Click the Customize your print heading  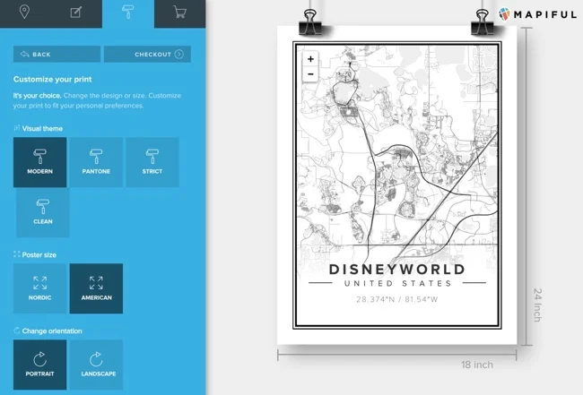[x=52, y=79]
